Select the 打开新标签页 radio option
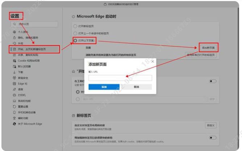 (75, 26)
